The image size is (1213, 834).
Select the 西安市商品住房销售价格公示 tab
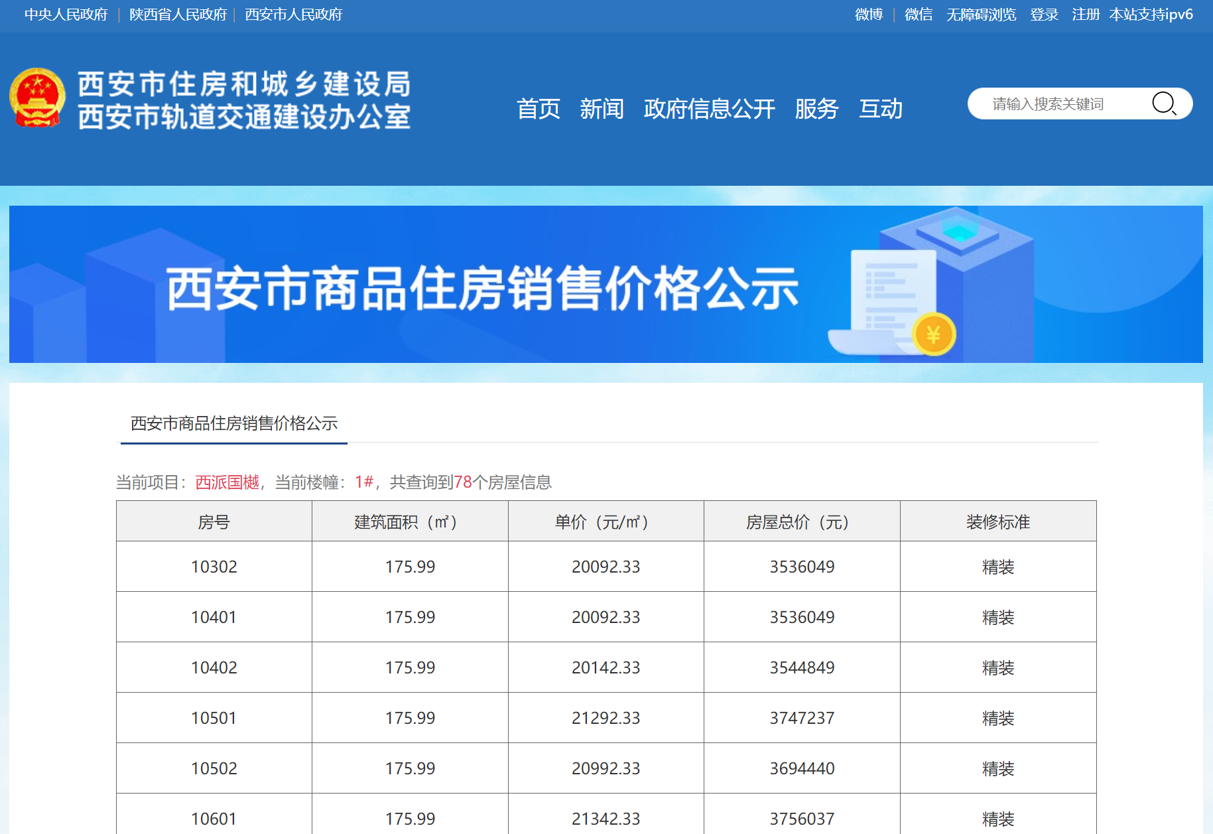pos(233,423)
